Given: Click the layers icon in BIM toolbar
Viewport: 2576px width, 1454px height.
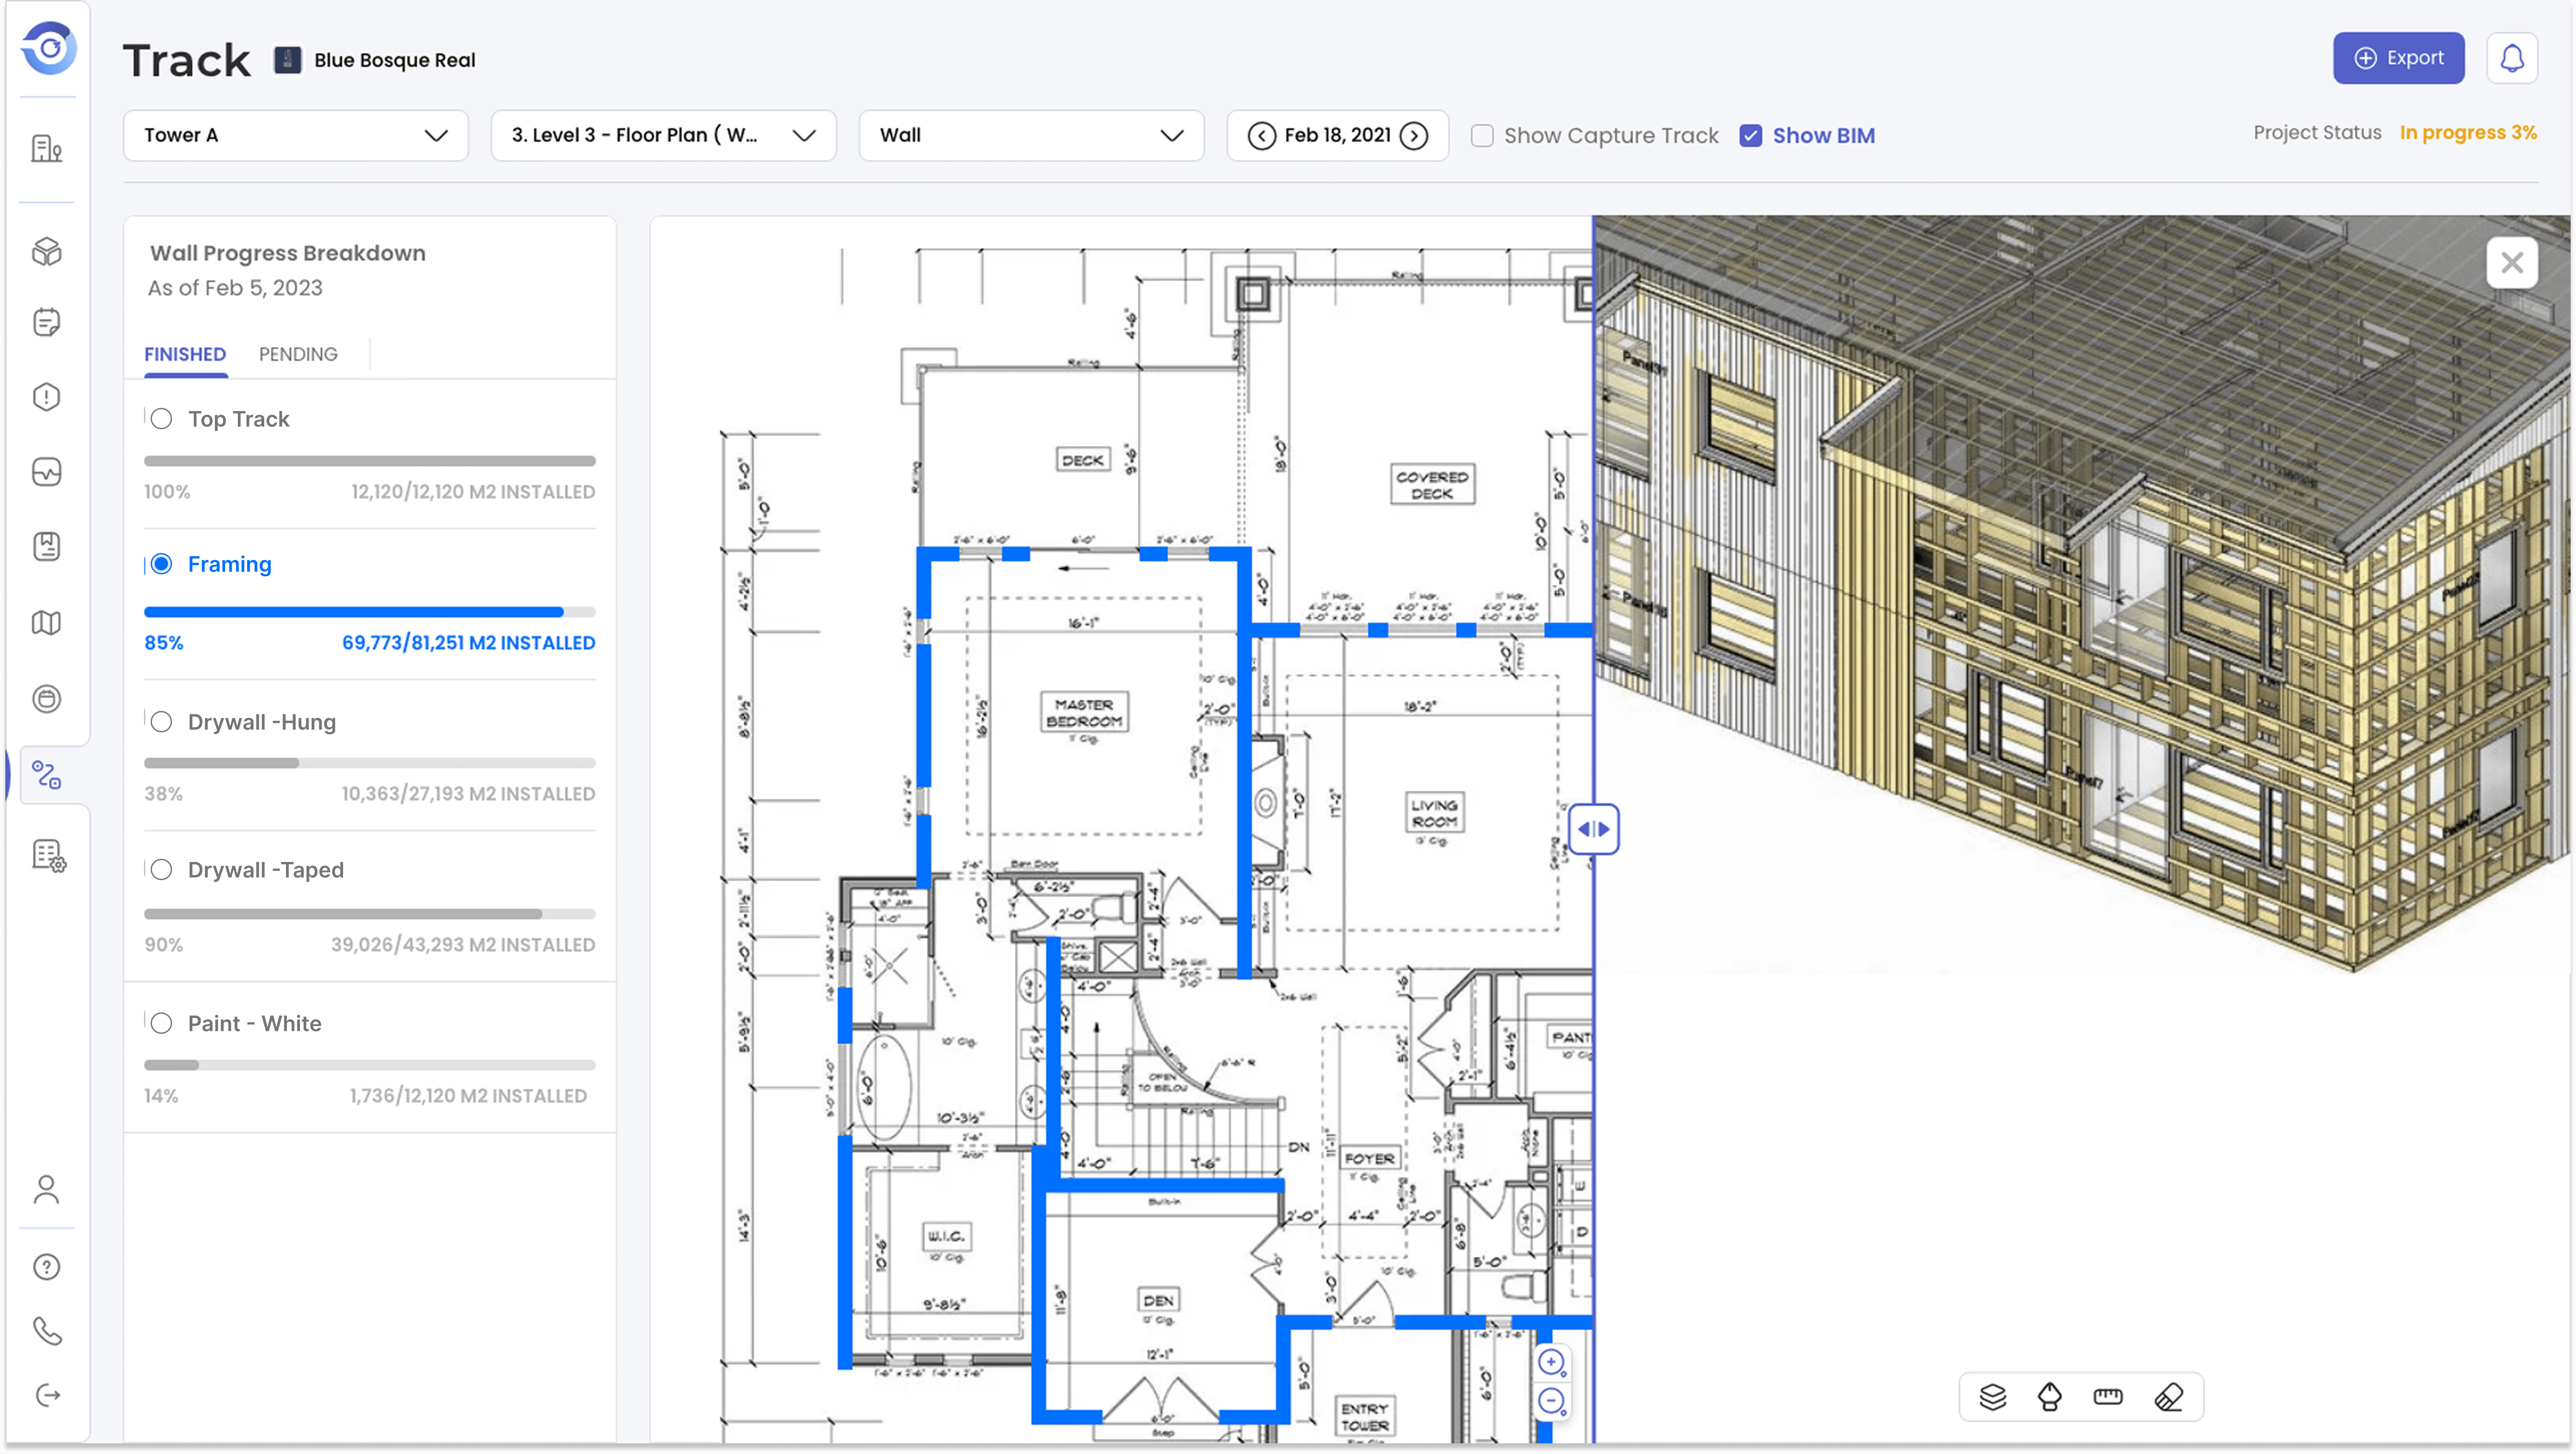Looking at the screenshot, I should pos(1992,1397).
